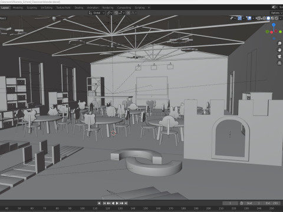Image resolution: width=283 pixels, height=212 pixels.
Task: Toggle proportional editing
Action: 129,13
